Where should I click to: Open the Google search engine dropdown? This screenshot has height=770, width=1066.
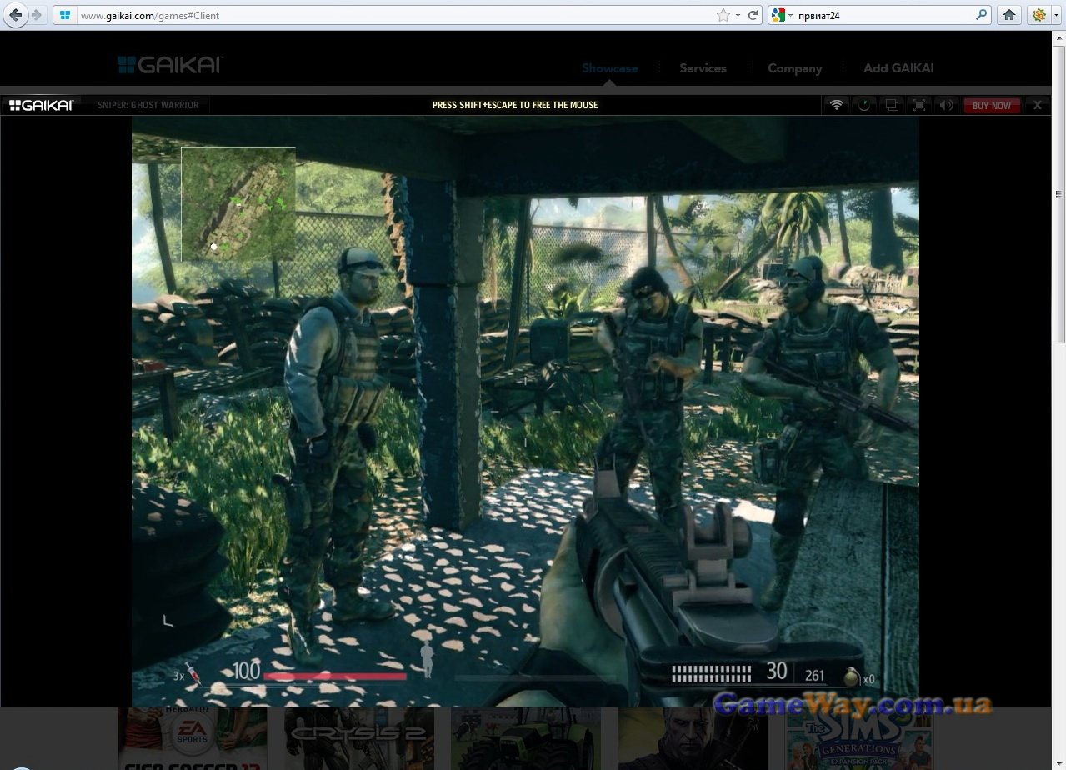782,15
